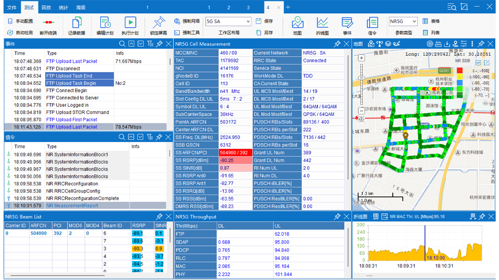The height and width of the screenshot is (280, 499).
Task: Toggle 锁定屏幕 lock screen pin
Action: pyautogui.click(x=158, y=23)
